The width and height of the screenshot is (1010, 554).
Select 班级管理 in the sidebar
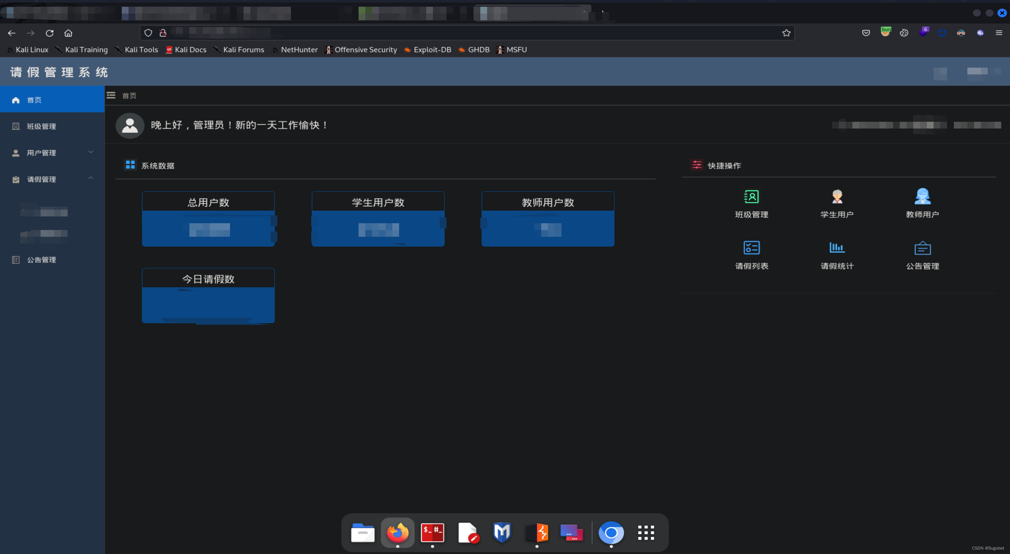coord(41,126)
